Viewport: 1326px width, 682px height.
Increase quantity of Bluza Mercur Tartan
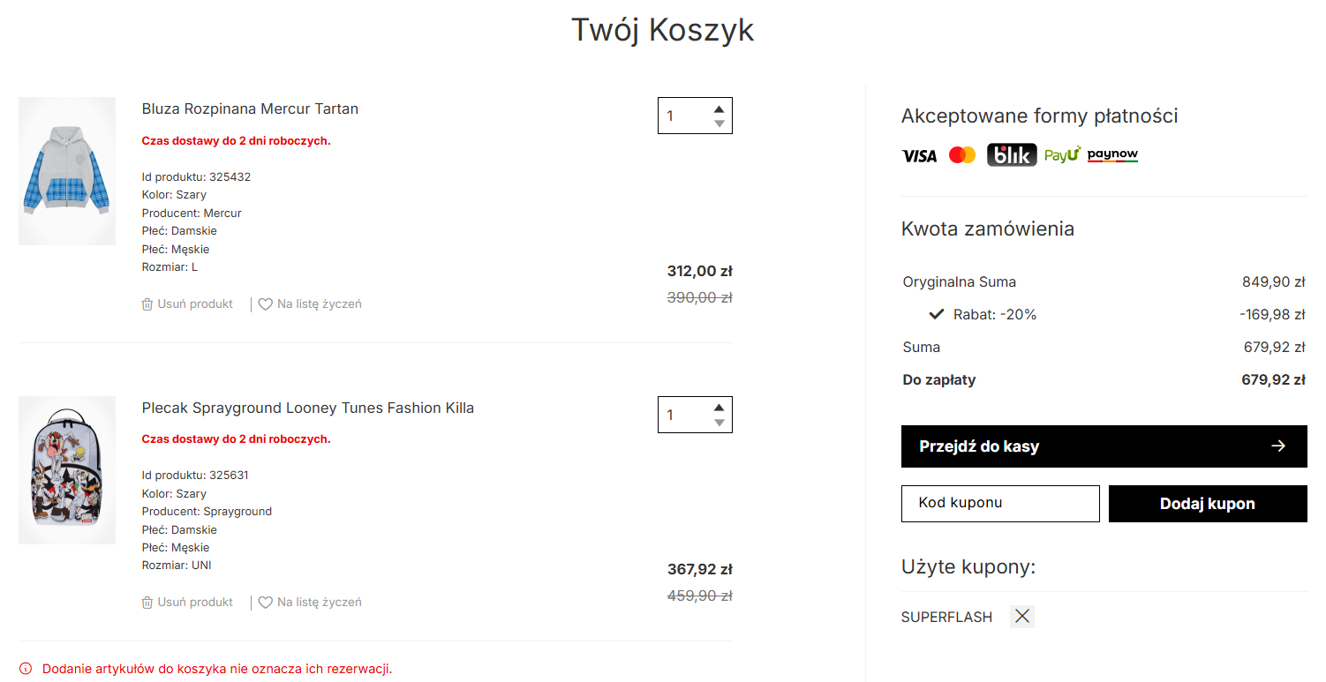(x=720, y=109)
